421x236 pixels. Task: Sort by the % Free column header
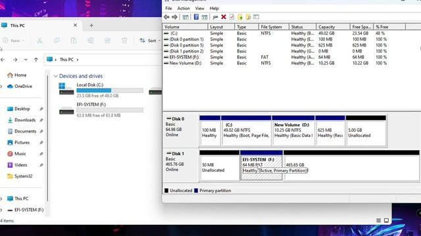(x=389, y=27)
